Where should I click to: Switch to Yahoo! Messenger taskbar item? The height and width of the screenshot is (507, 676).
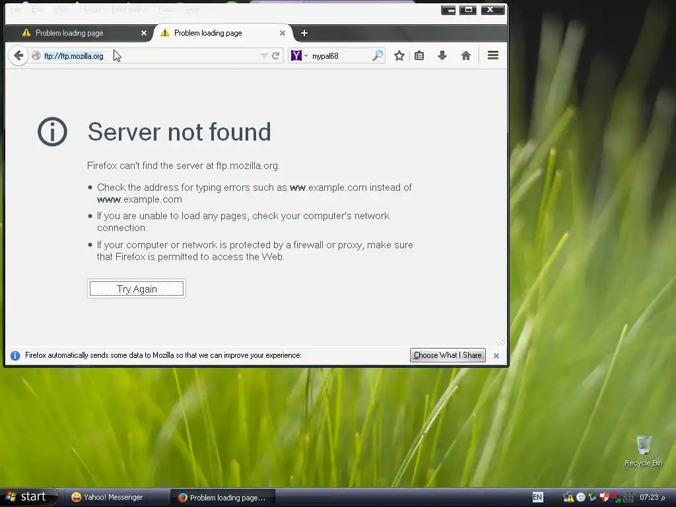click(116, 497)
